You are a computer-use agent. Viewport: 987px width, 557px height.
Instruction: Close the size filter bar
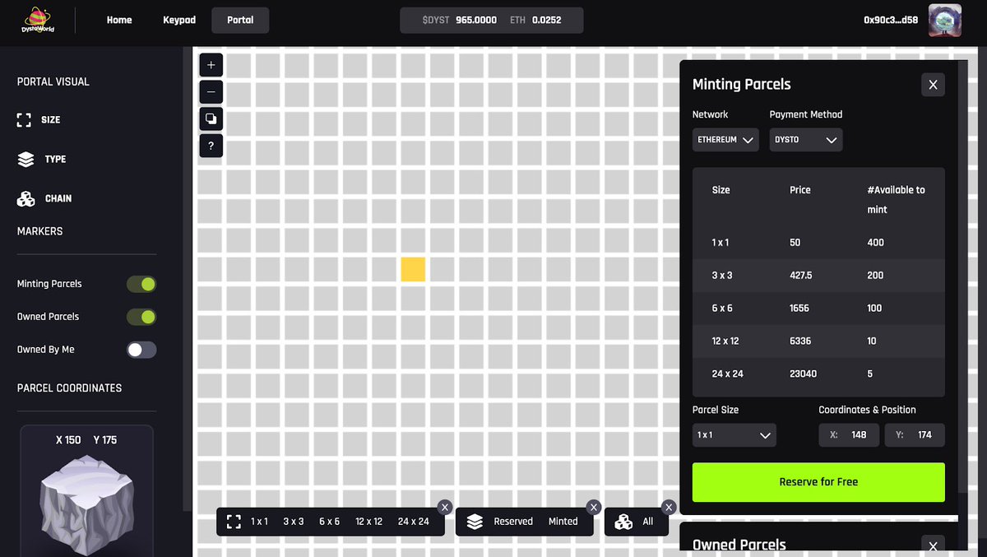pyautogui.click(x=444, y=507)
